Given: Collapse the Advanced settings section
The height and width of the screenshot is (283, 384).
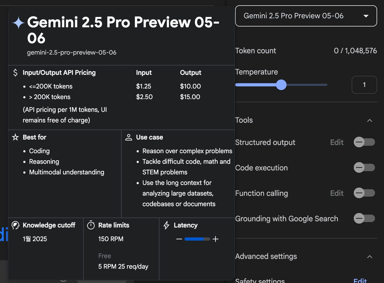Looking at the screenshot, I should pos(370,257).
